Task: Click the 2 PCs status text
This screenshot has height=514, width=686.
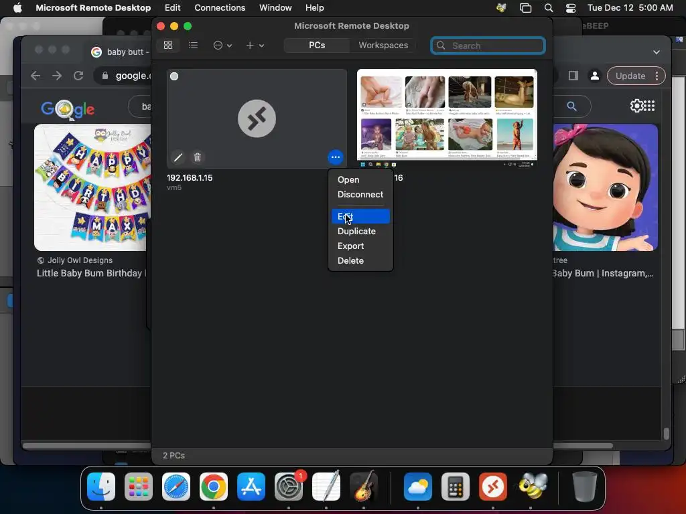Action: tap(174, 455)
